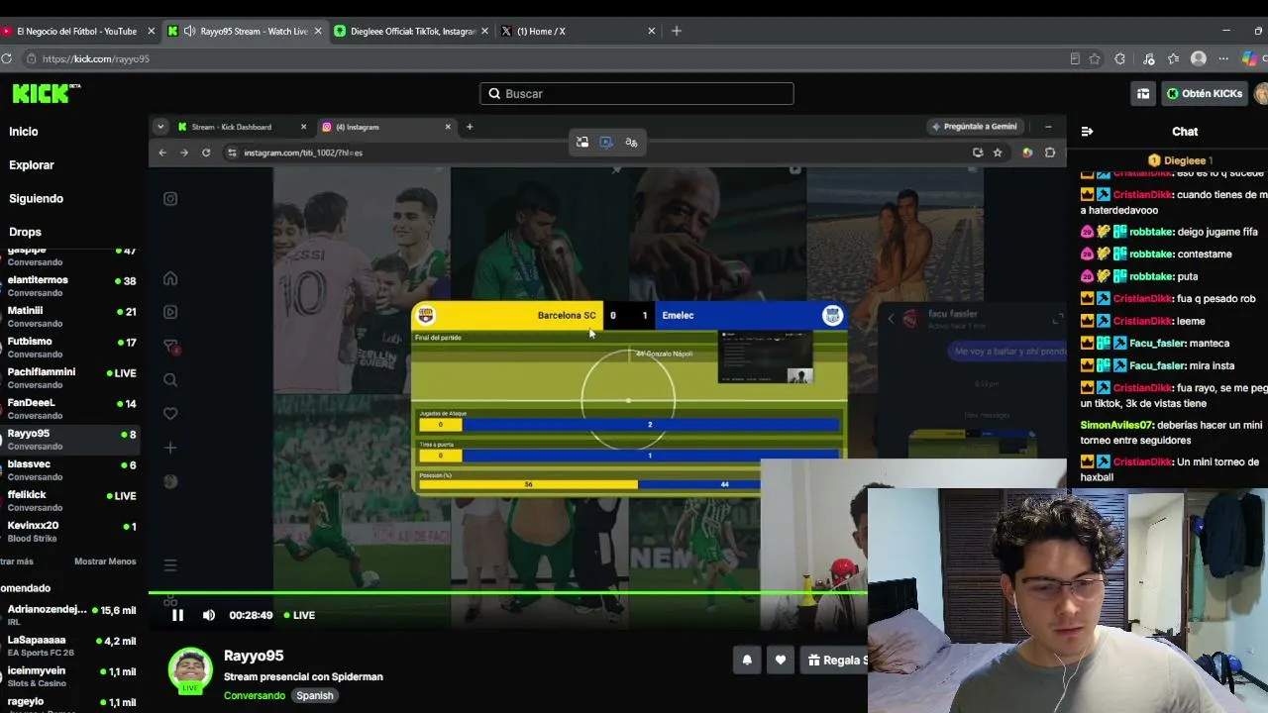Open Futbismo channel in sidebar
Image resolution: width=1268 pixels, height=713 pixels.
click(69, 348)
